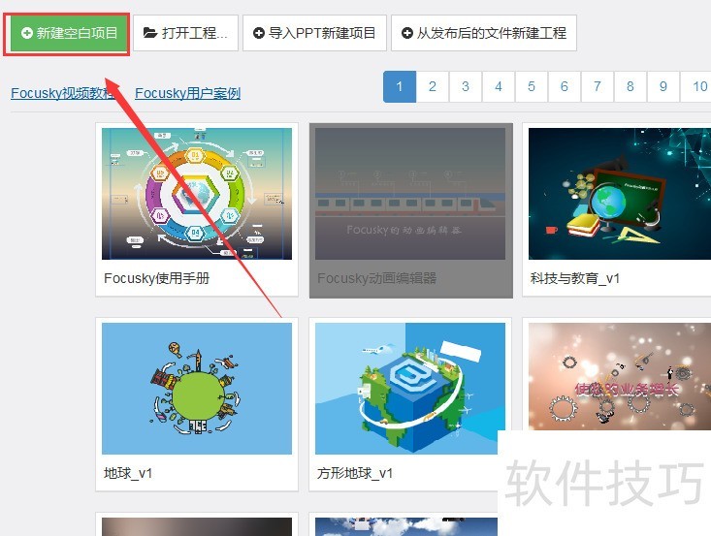Go to page 5 of templates
This screenshot has width=711, height=536.
pyautogui.click(x=532, y=86)
